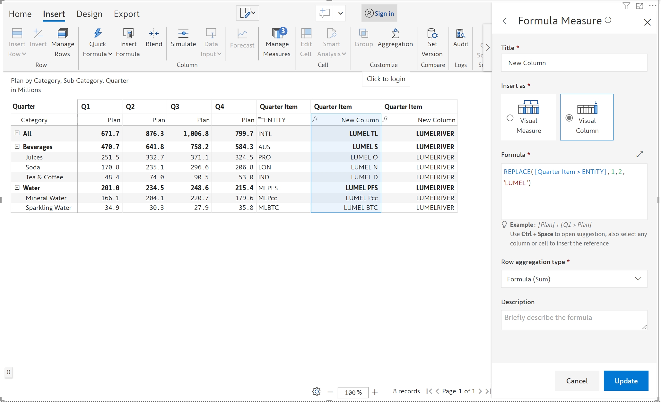Image resolution: width=661 pixels, height=402 pixels.
Task: Click the Update button
Action: click(x=626, y=381)
